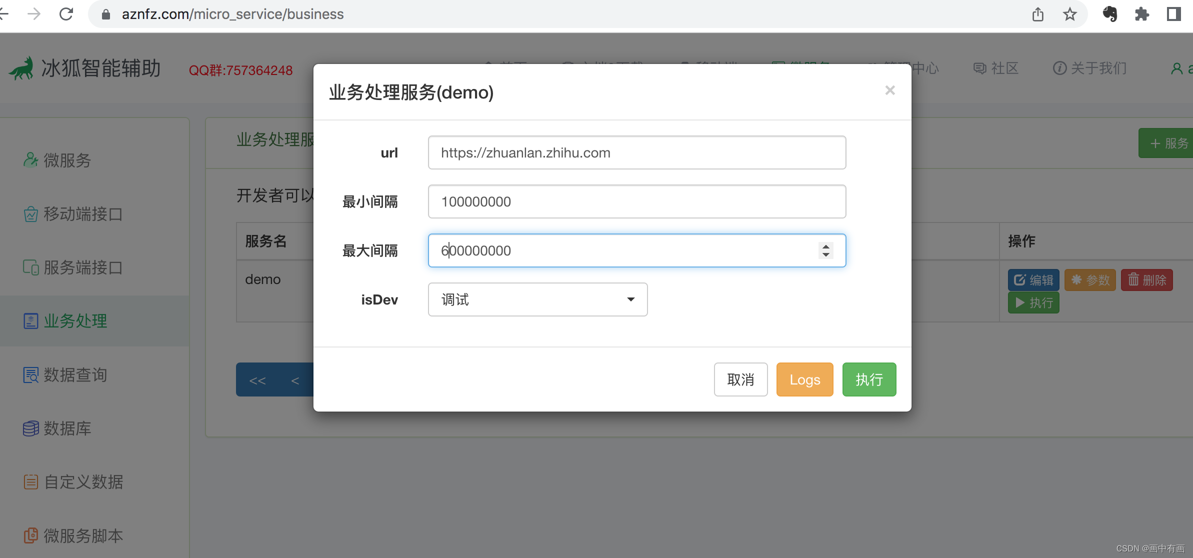This screenshot has width=1193, height=558.
Task: Click the add 服务 green button
Action: click(1166, 143)
